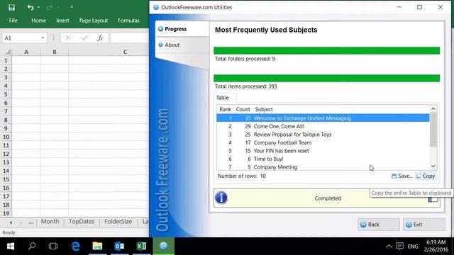This screenshot has width=454, height=255.
Task: Switch to Outlook on the taskbar
Action: 119,246
